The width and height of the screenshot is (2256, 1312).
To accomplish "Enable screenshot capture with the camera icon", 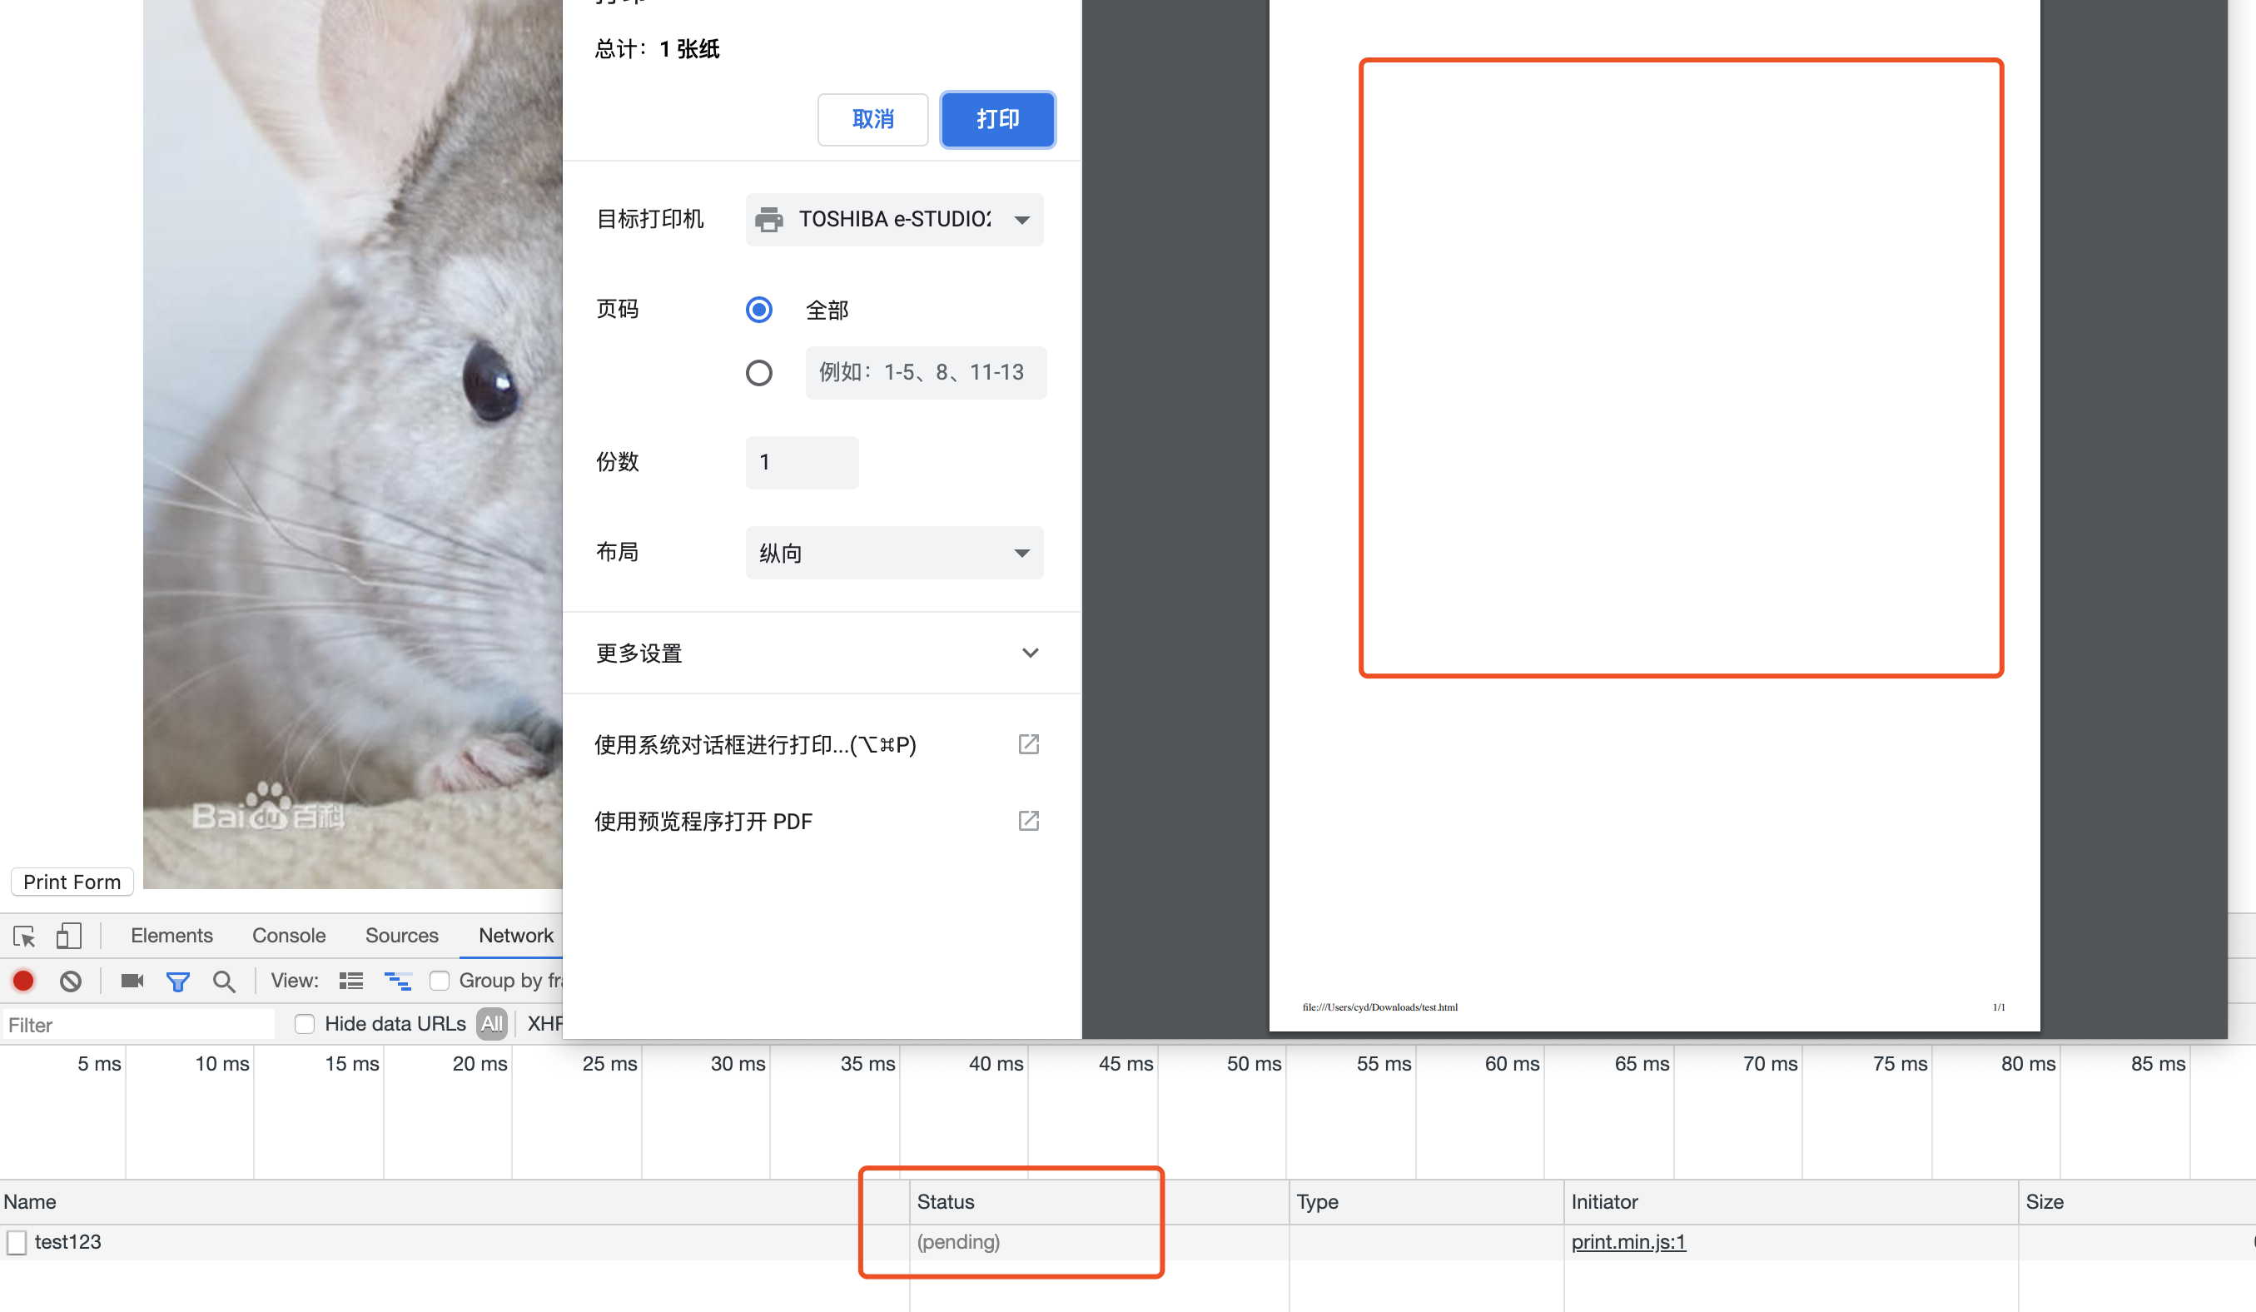I will pyautogui.click(x=132, y=981).
